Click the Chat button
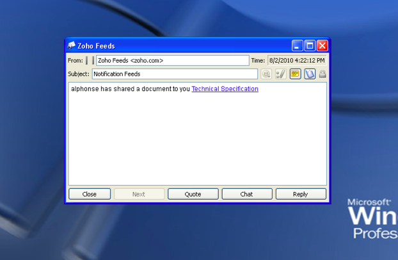Image resolution: width=398 pixels, height=260 pixels. [247, 194]
